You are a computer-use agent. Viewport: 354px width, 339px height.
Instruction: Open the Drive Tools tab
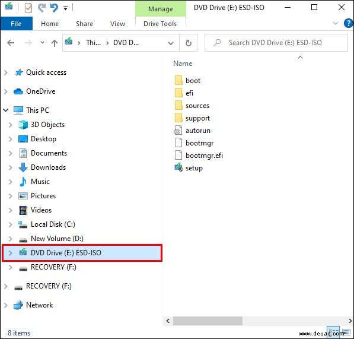click(x=160, y=24)
